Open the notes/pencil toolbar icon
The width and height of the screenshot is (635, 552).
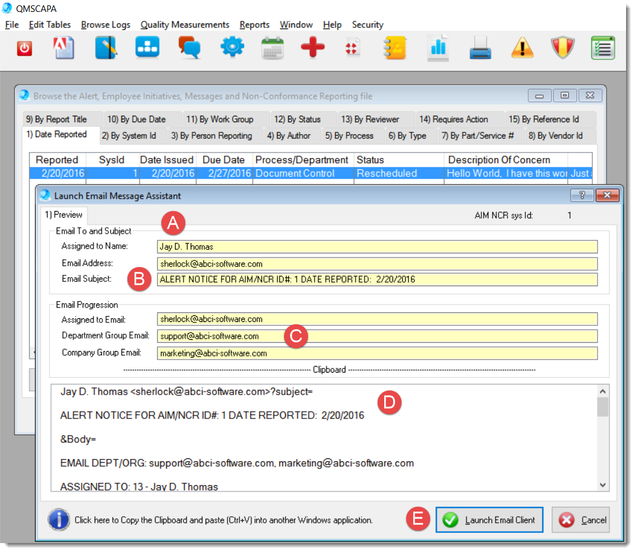(x=105, y=48)
